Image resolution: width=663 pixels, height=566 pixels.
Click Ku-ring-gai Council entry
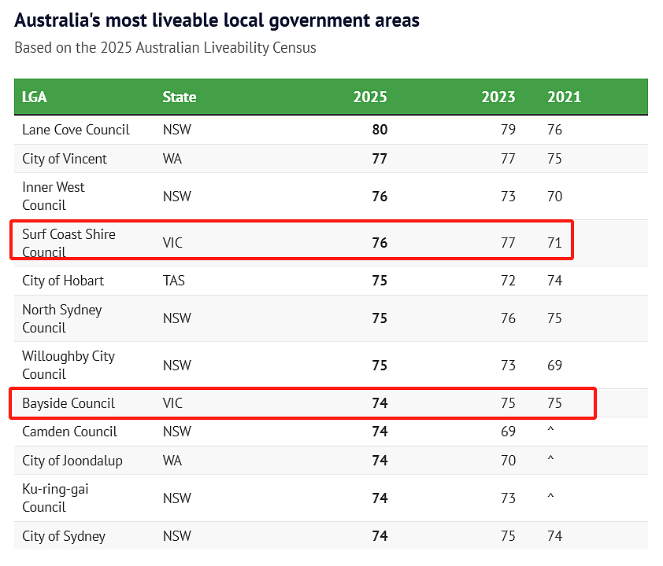click(55, 498)
